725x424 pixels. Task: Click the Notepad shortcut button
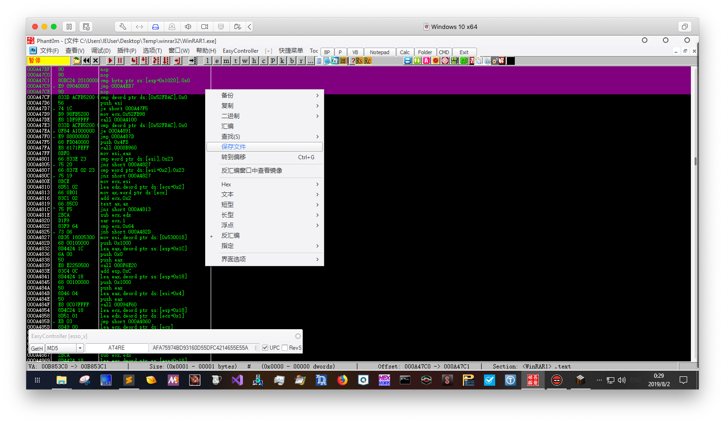379,52
